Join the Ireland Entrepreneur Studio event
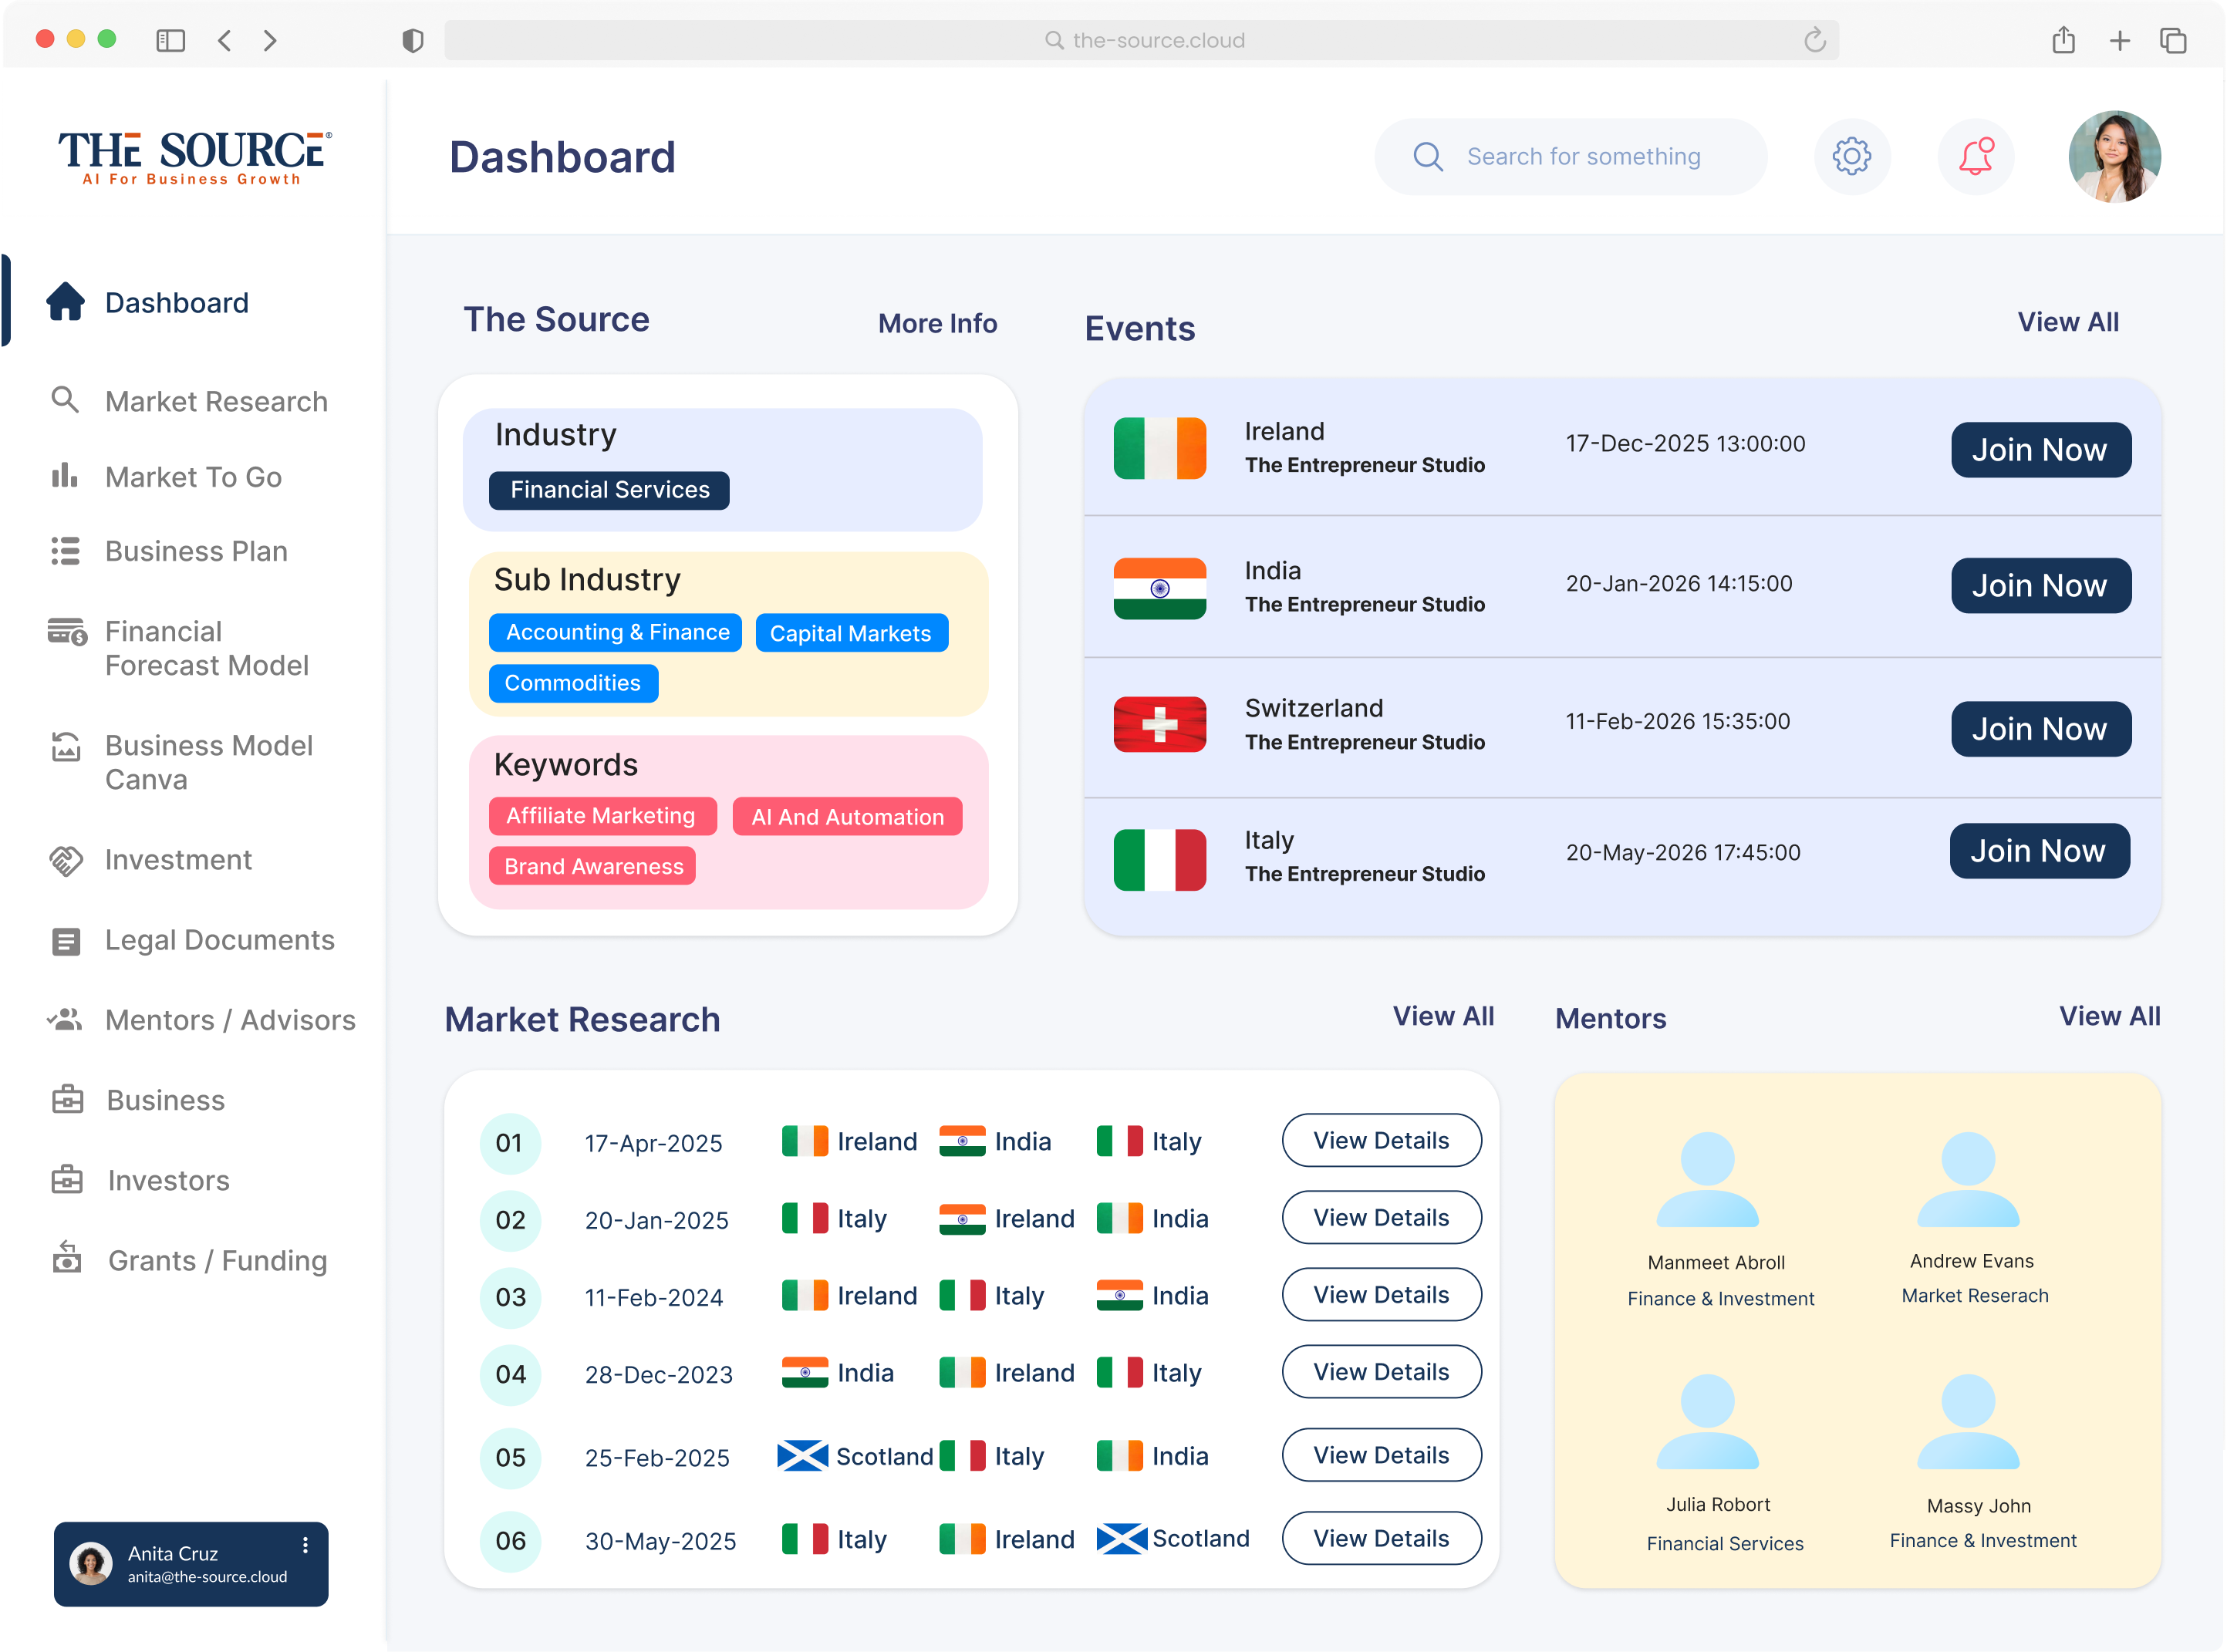Viewport: 2227px width, 1652px height. (x=2040, y=450)
